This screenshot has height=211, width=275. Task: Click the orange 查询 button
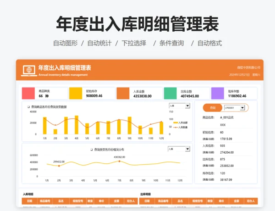(213, 108)
